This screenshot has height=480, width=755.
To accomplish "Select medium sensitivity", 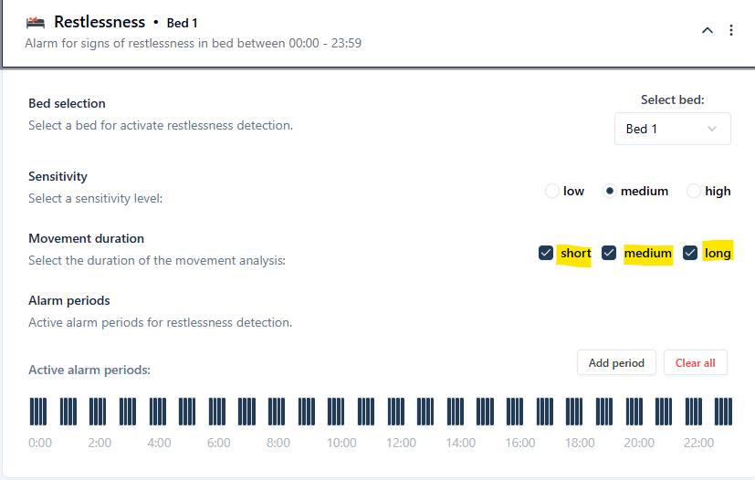I will pyautogui.click(x=610, y=191).
